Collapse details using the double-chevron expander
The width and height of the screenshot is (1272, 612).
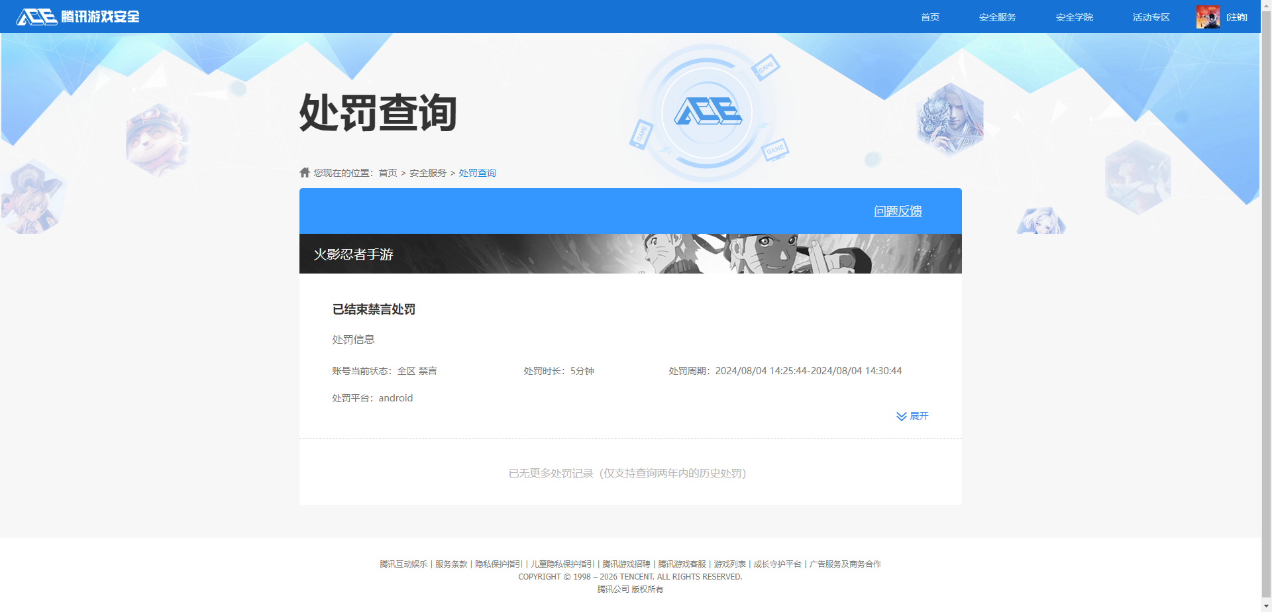[900, 416]
